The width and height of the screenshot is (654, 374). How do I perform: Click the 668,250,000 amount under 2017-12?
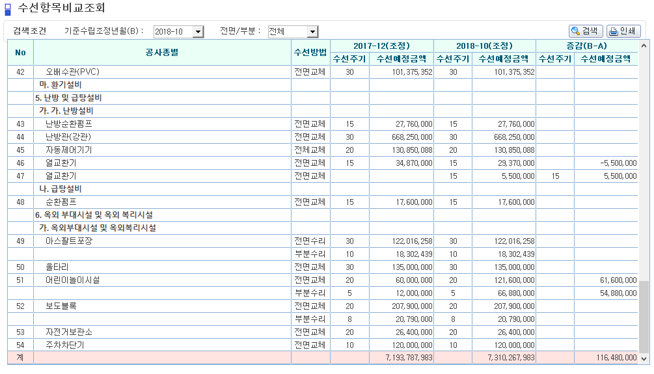(x=412, y=137)
